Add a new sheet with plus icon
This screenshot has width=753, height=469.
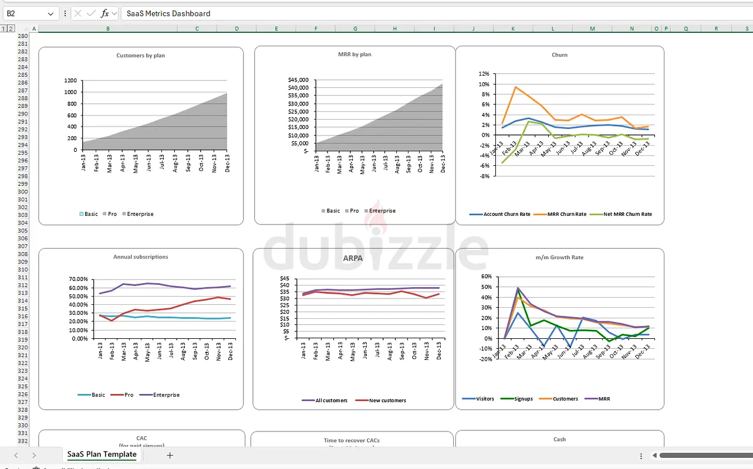[170, 455]
